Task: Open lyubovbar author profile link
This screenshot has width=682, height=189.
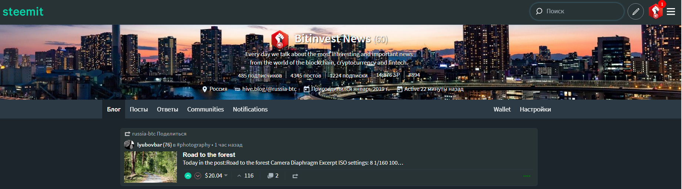Action: [x=150, y=145]
